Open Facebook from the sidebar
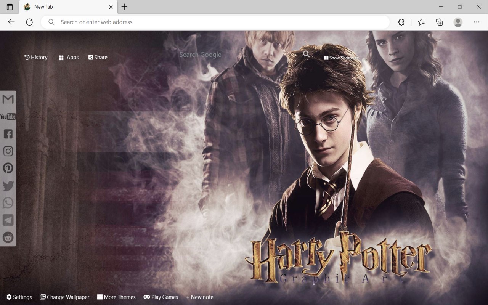Image resolution: width=488 pixels, height=305 pixels. (x=8, y=134)
